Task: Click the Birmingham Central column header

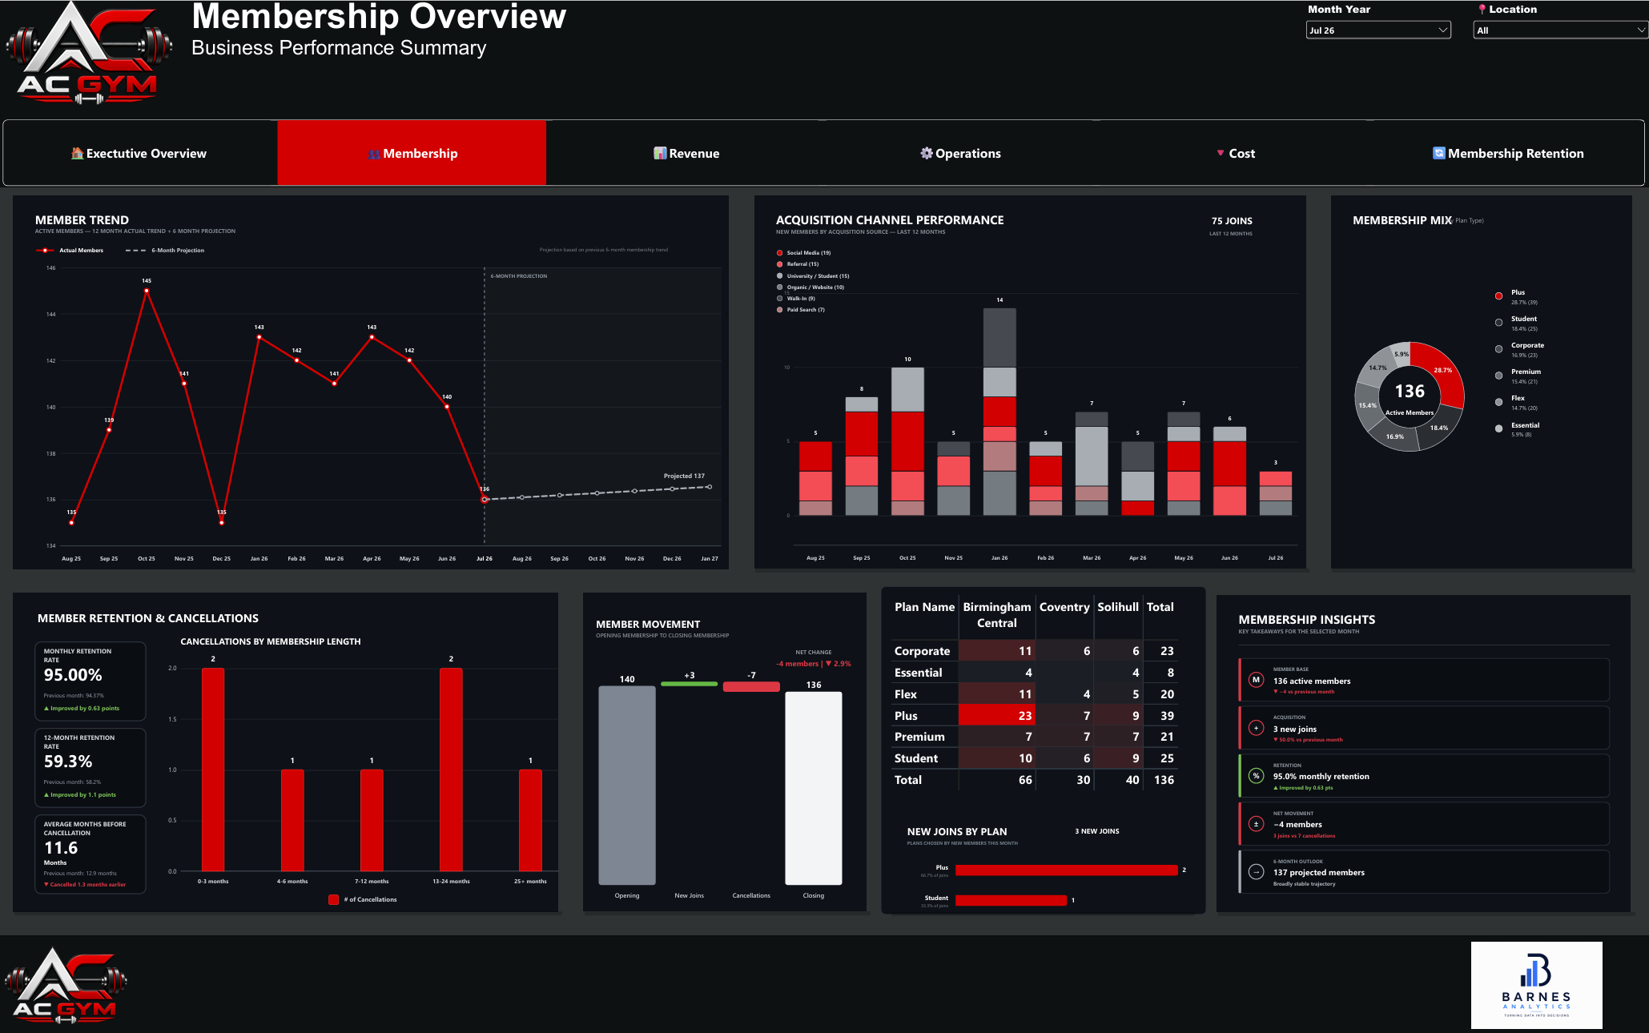Action: click(x=996, y=615)
